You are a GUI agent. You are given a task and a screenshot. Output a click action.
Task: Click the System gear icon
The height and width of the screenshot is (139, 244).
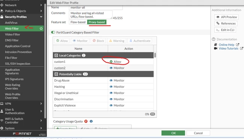pos(2,128)
